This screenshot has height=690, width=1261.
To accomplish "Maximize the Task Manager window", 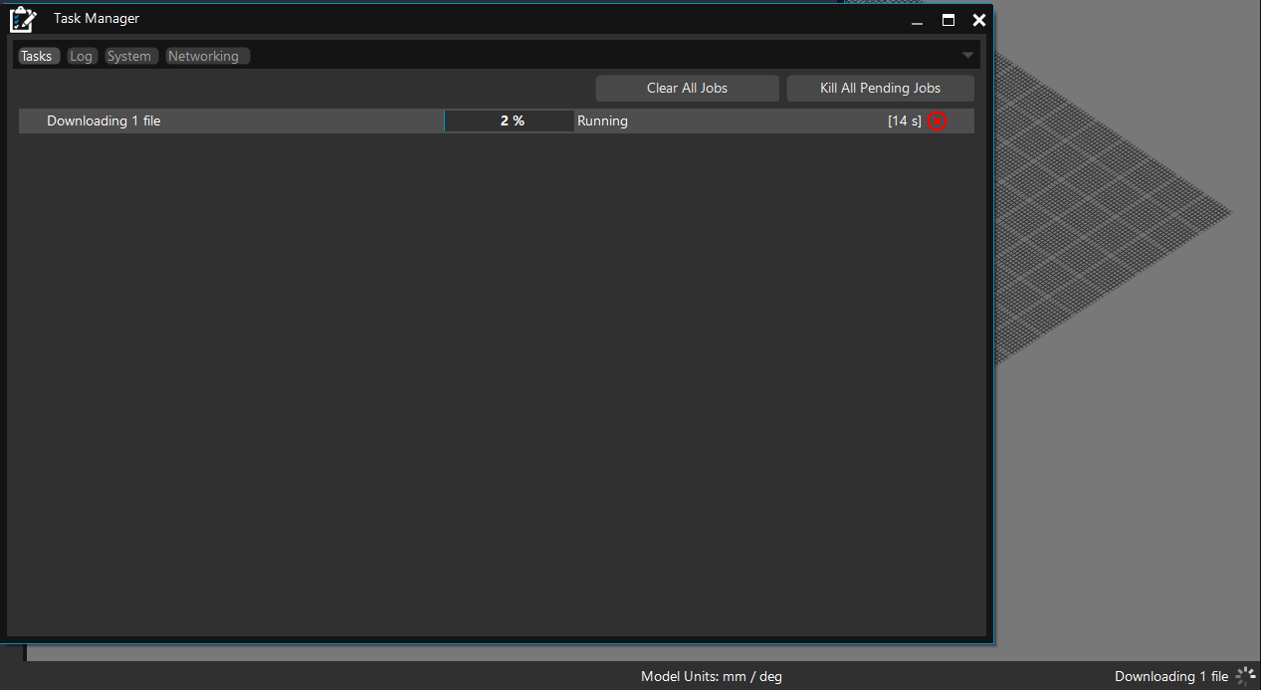I will (x=948, y=20).
